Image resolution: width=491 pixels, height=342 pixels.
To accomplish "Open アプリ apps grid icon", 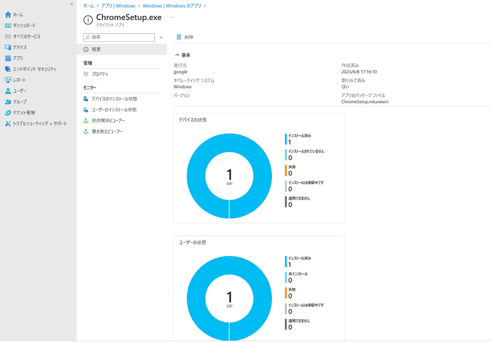I will click(x=8, y=58).
